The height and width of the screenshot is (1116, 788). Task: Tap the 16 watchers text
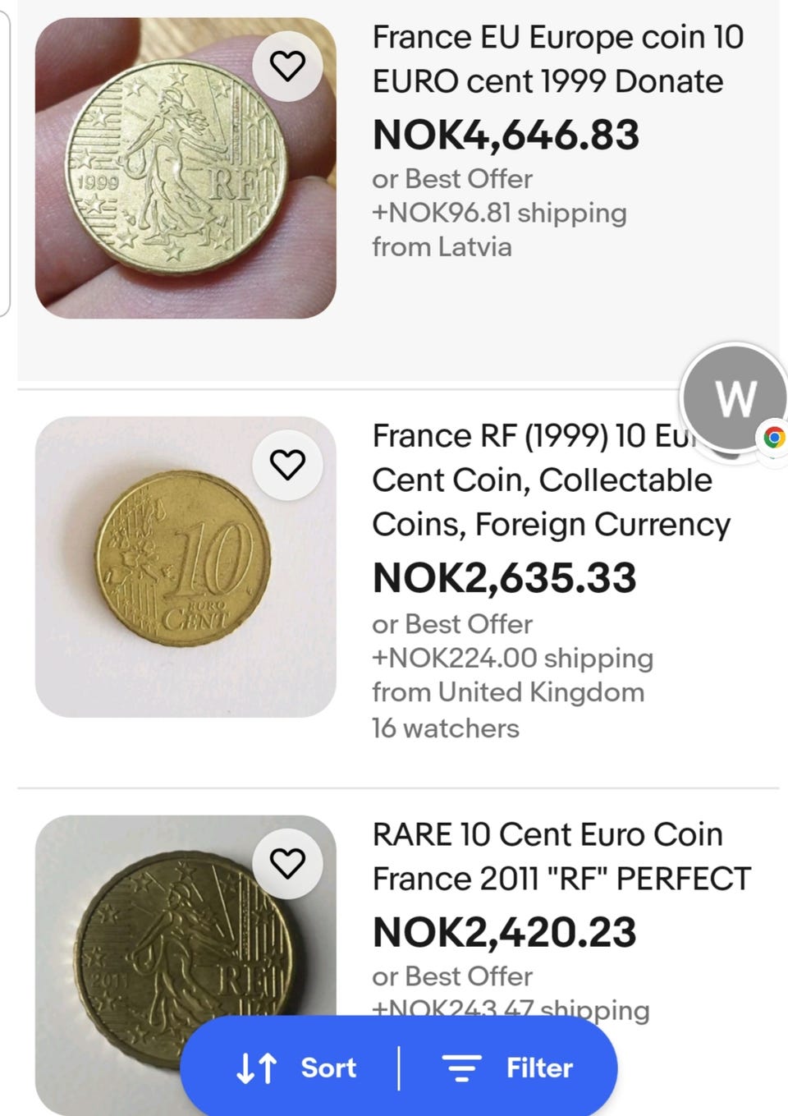tap(446, 728)
